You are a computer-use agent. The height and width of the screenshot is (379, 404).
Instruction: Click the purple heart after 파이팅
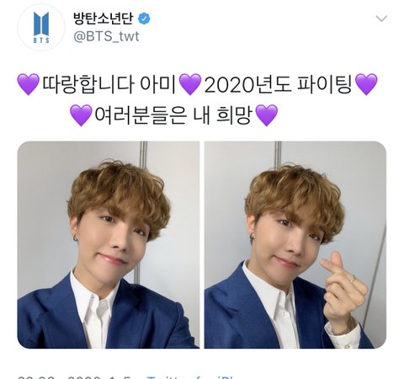[x=366, y=84]
